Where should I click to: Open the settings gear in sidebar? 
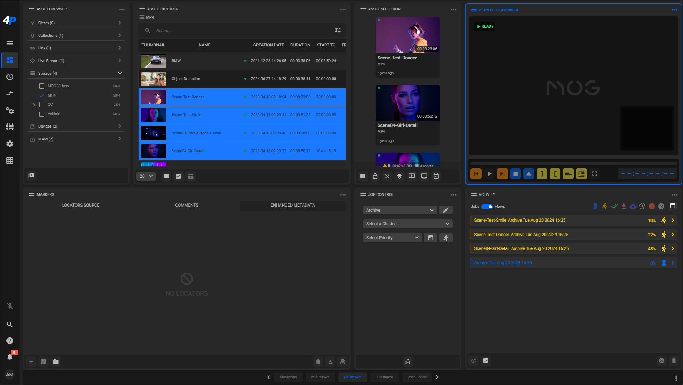(10, 144)
